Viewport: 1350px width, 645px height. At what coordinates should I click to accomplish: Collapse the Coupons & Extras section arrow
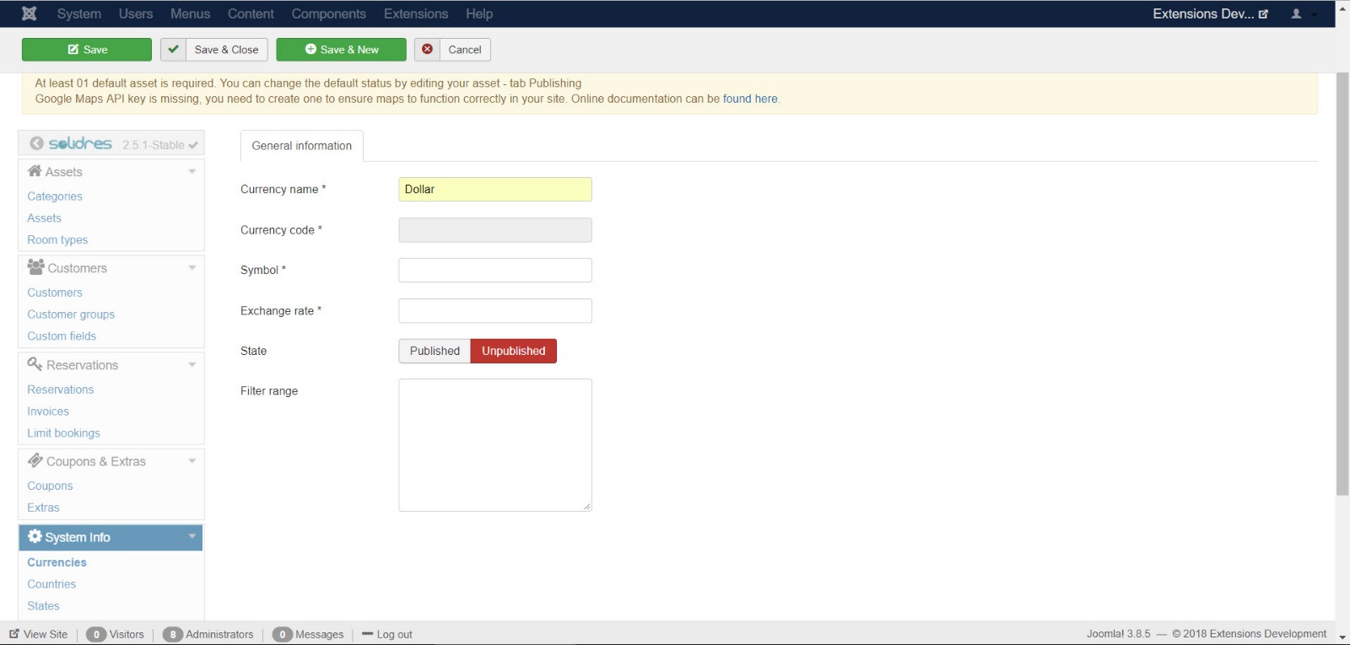point(192,460)
